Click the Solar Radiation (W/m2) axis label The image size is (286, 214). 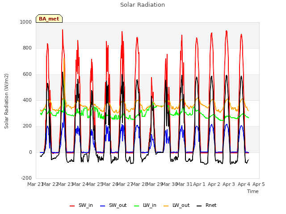click(x=6, y=101)
